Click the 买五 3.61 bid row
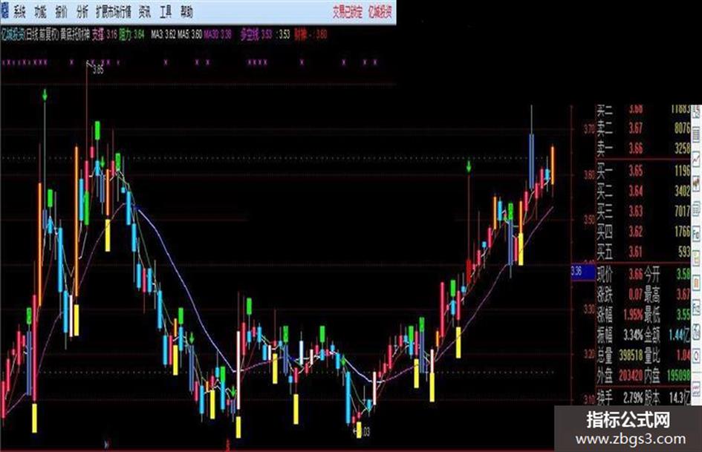The width and height of the screenshot is (702, 452). tap(643, 252)
